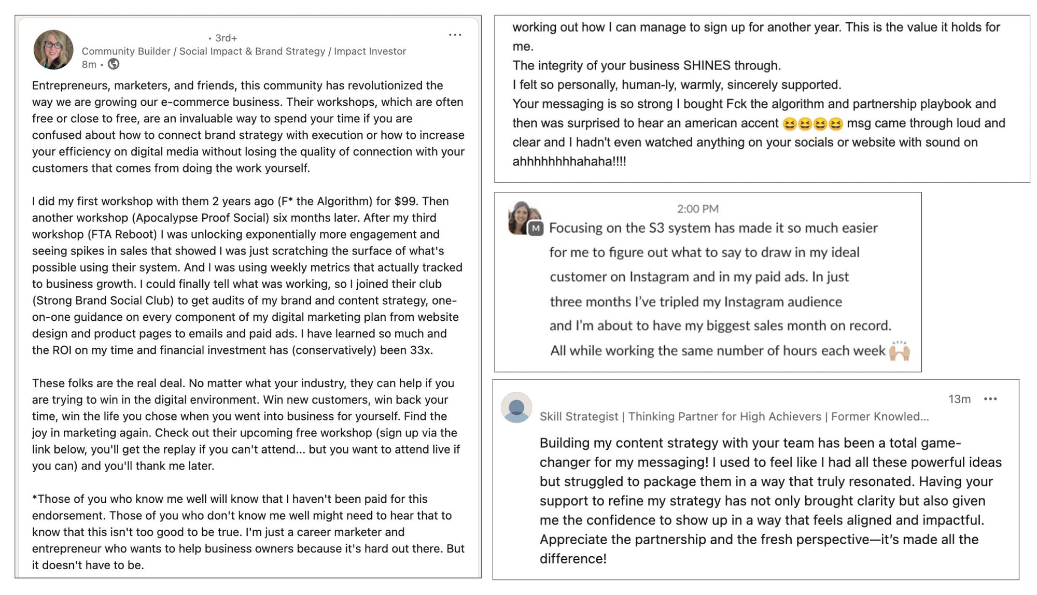Click the 'Building my content strategy' comment text
The width and height of the screenshot is (1037, 595).
(x=770, y=501)
